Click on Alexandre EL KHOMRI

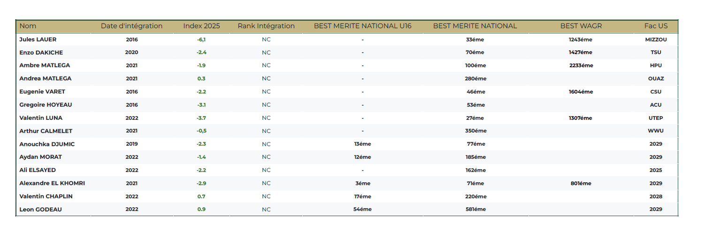52,183
